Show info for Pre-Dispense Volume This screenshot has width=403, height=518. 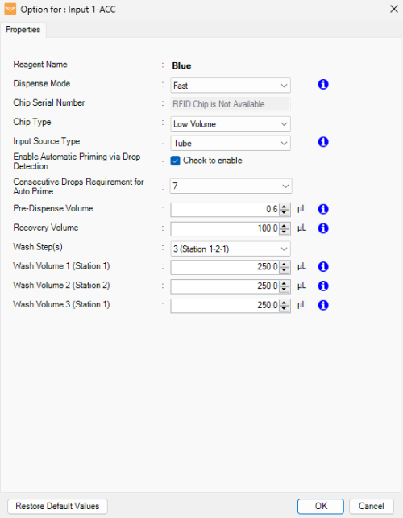[323, 209]
